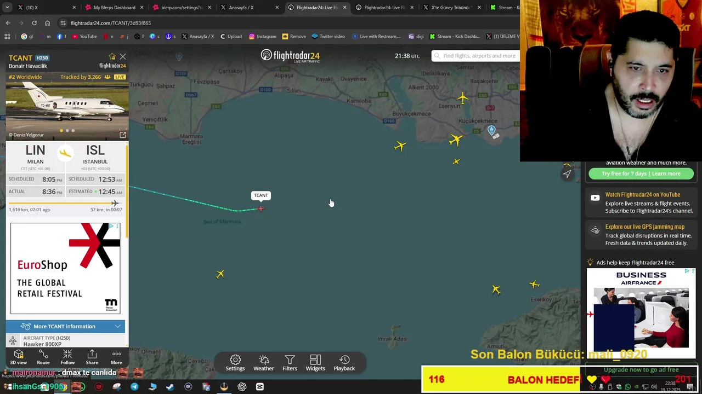
Task: Open Telegram from the taskbar
Action: pos(134,387)
